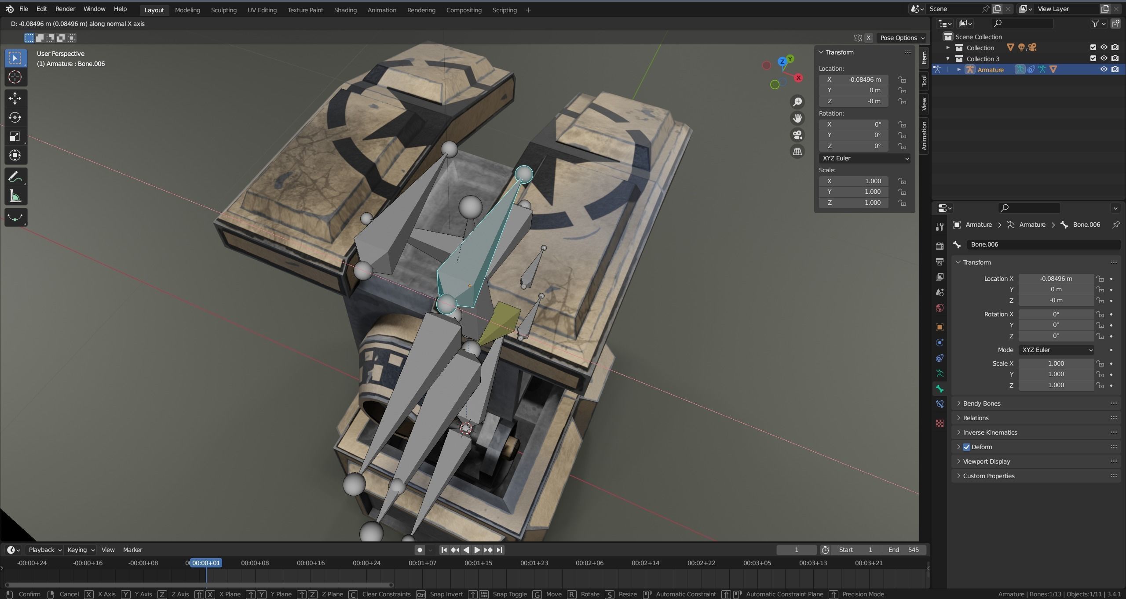Toggle camera view with camera icon
Viewport: 1126px width, 599px height.
[x=797, y=135]
